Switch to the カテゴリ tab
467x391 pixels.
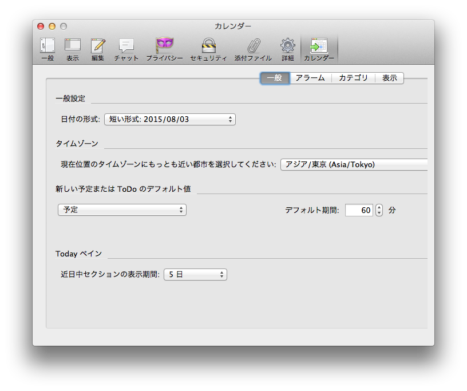click(353, 78)
